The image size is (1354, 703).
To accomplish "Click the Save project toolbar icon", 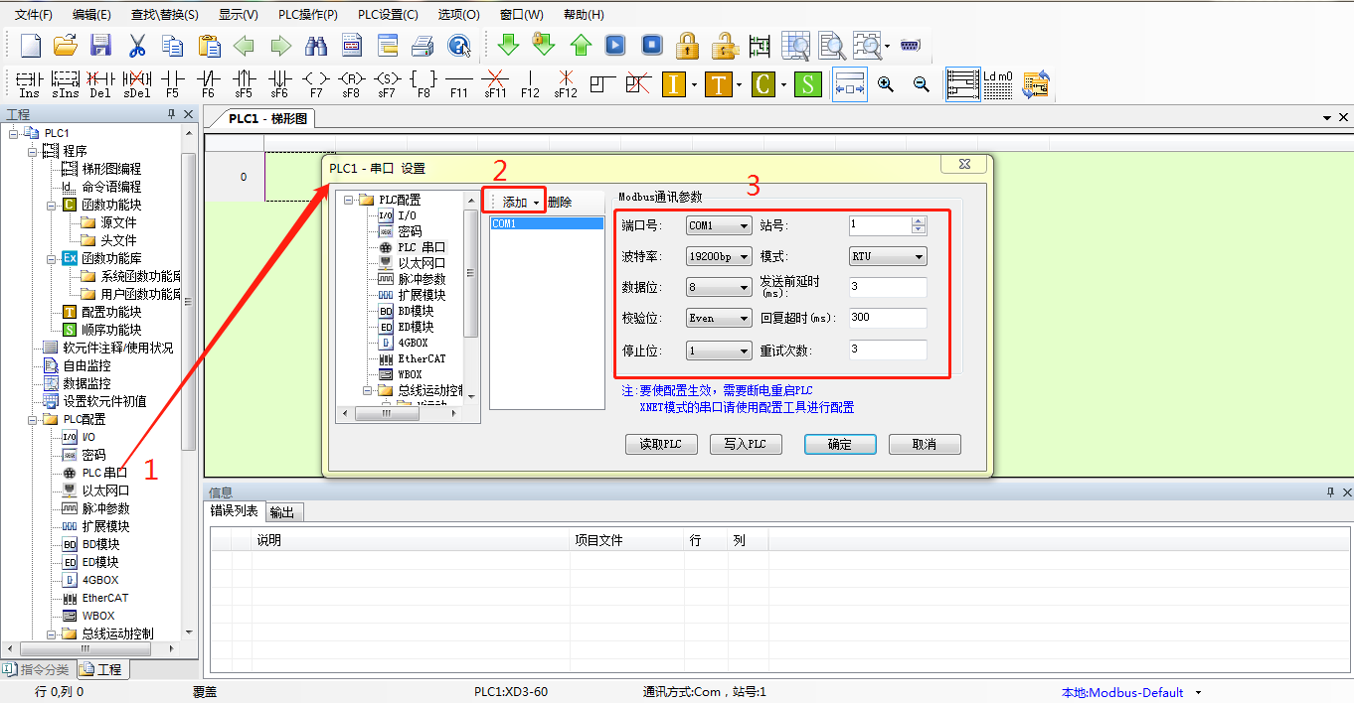I will point(100,45).
